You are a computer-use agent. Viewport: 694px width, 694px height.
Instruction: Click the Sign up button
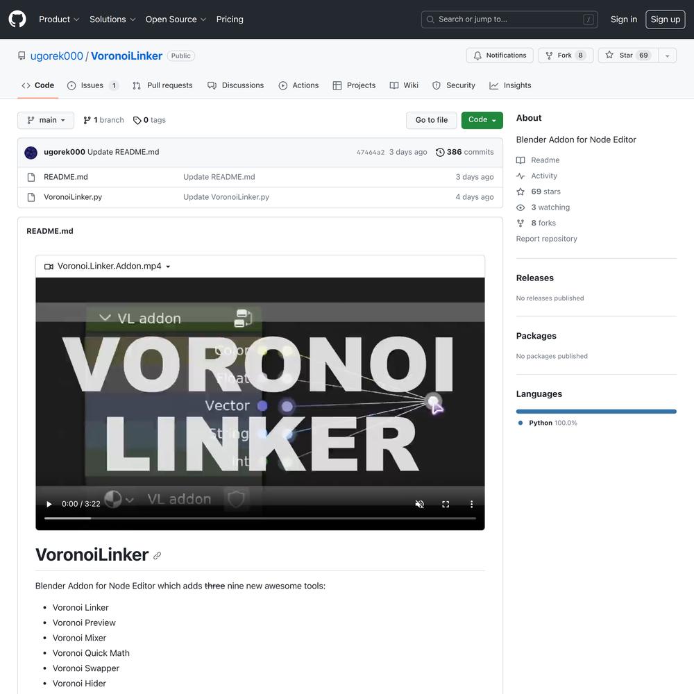pos(666,19)
